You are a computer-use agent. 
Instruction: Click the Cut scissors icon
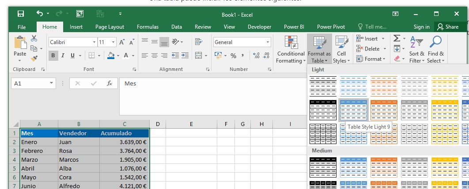(x=34, y=38)
